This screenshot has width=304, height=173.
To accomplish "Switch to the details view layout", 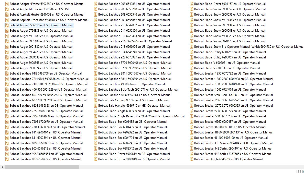I will coord(299,171).
